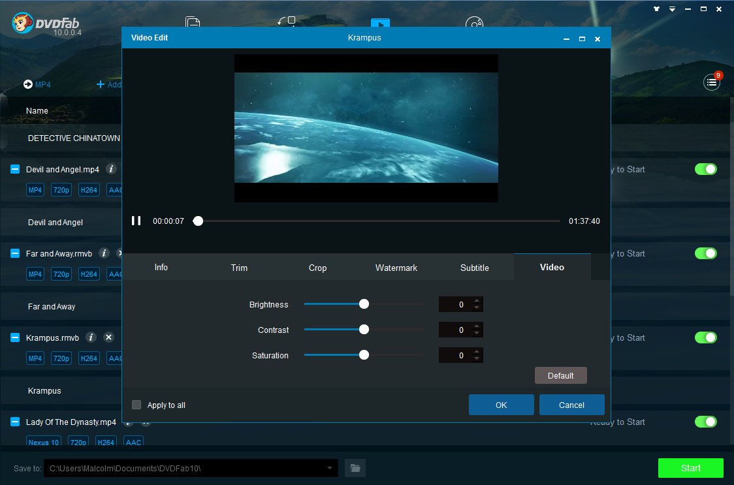Collapse the Far and Away.rmvb entry
This screenshot has height=485, width=734.
point(15,253)
